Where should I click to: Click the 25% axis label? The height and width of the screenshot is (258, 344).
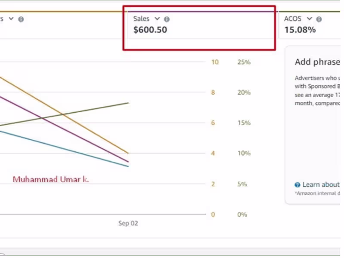click(x=244, y=62)
